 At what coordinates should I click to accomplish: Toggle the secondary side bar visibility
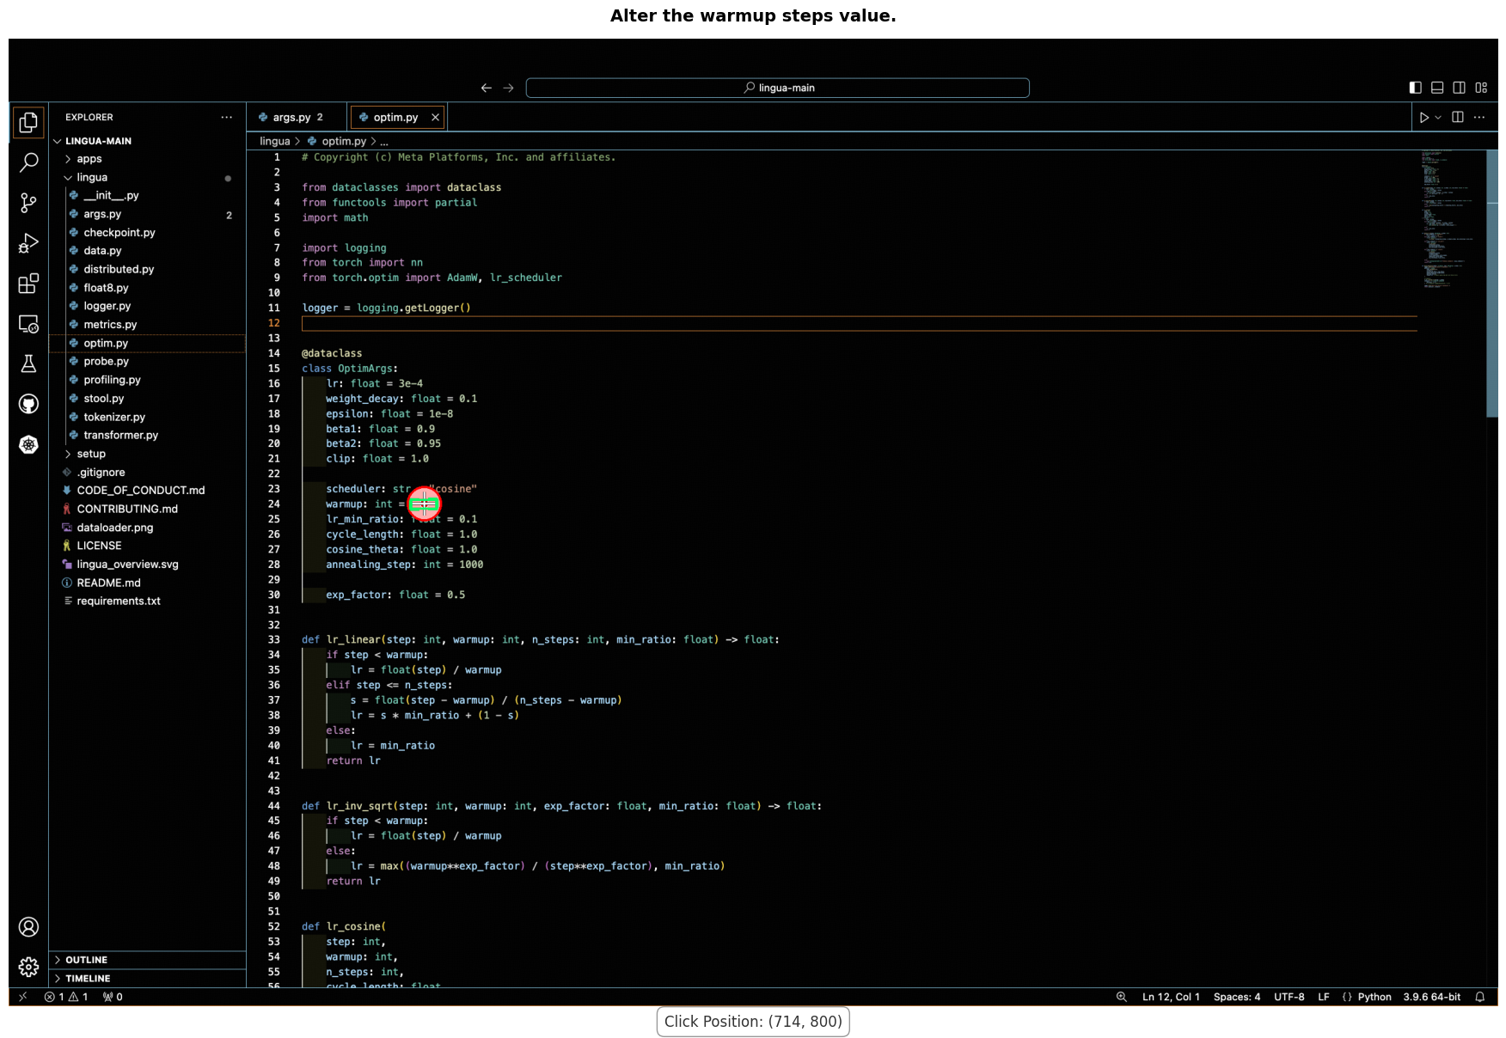coord(1459,88)
